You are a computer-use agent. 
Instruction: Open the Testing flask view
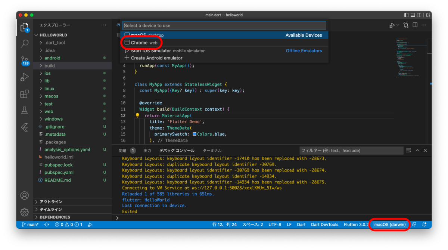coord(25,110)
